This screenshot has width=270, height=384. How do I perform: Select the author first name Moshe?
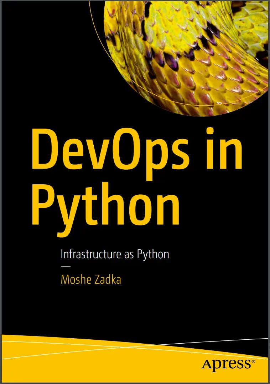pos(74,280)
